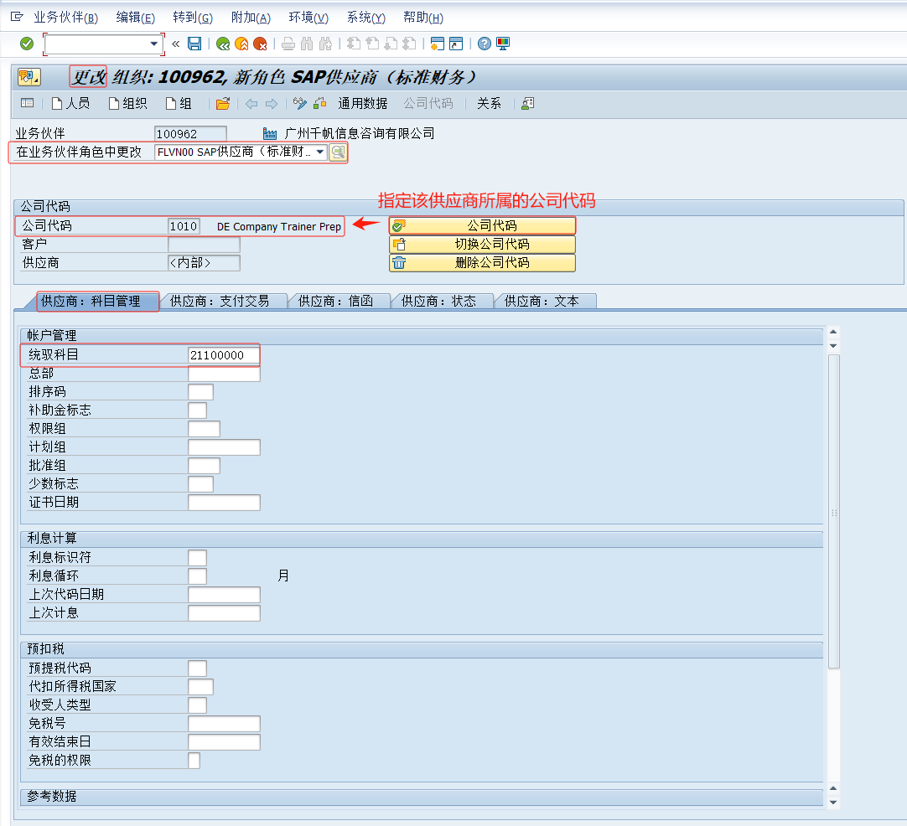Click the previous arrow in application toolbar
Image resolution: width=907 pixels, height=826 pixels.
pos(251,104)
